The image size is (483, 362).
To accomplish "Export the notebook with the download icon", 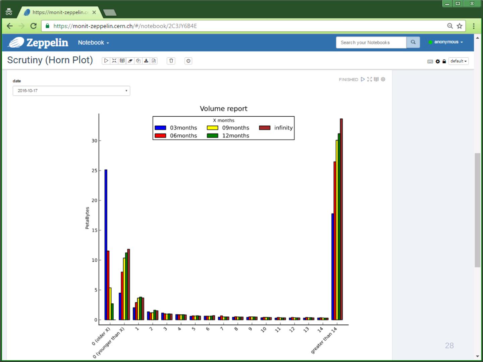I will [146, 61].
